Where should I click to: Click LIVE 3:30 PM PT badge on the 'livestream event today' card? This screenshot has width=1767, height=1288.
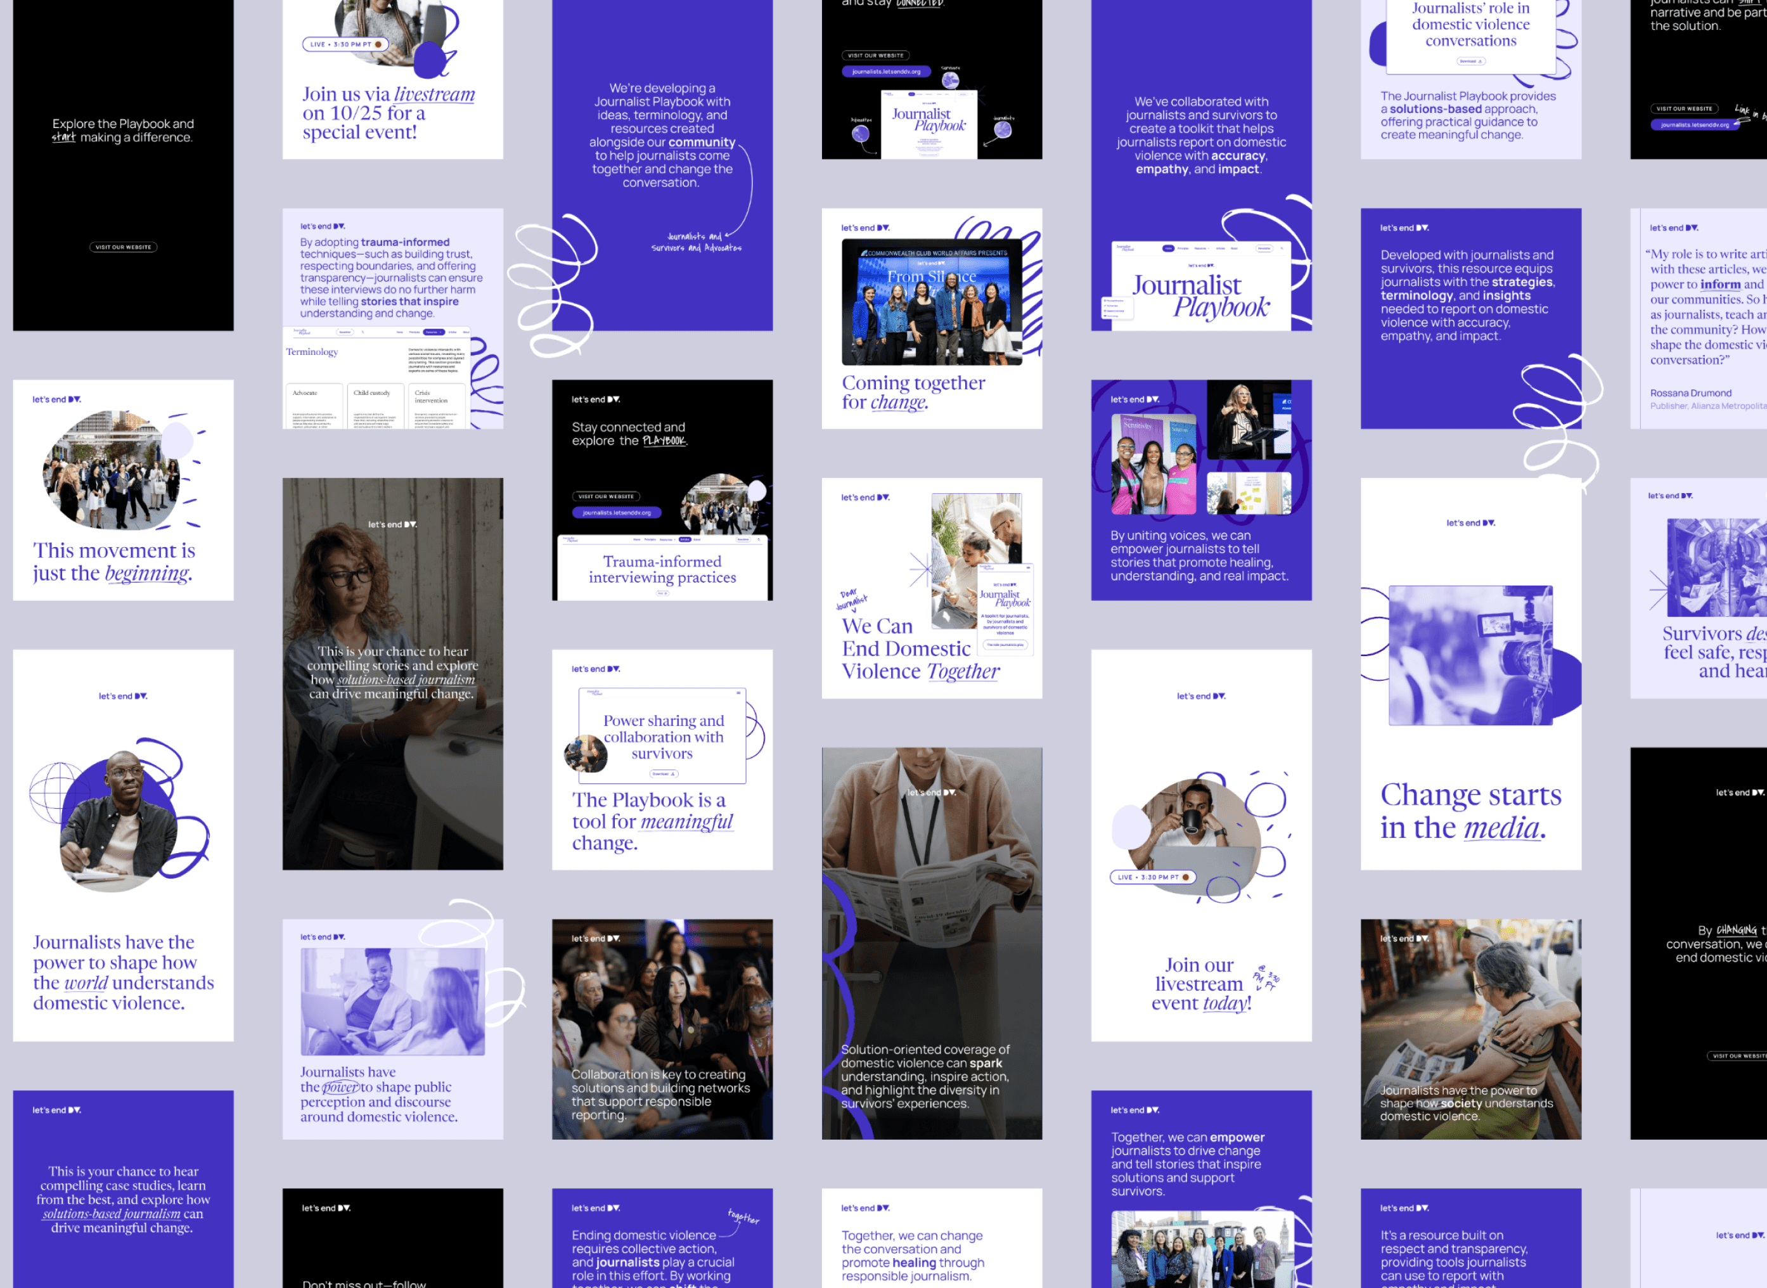(x=1152, y=877)
